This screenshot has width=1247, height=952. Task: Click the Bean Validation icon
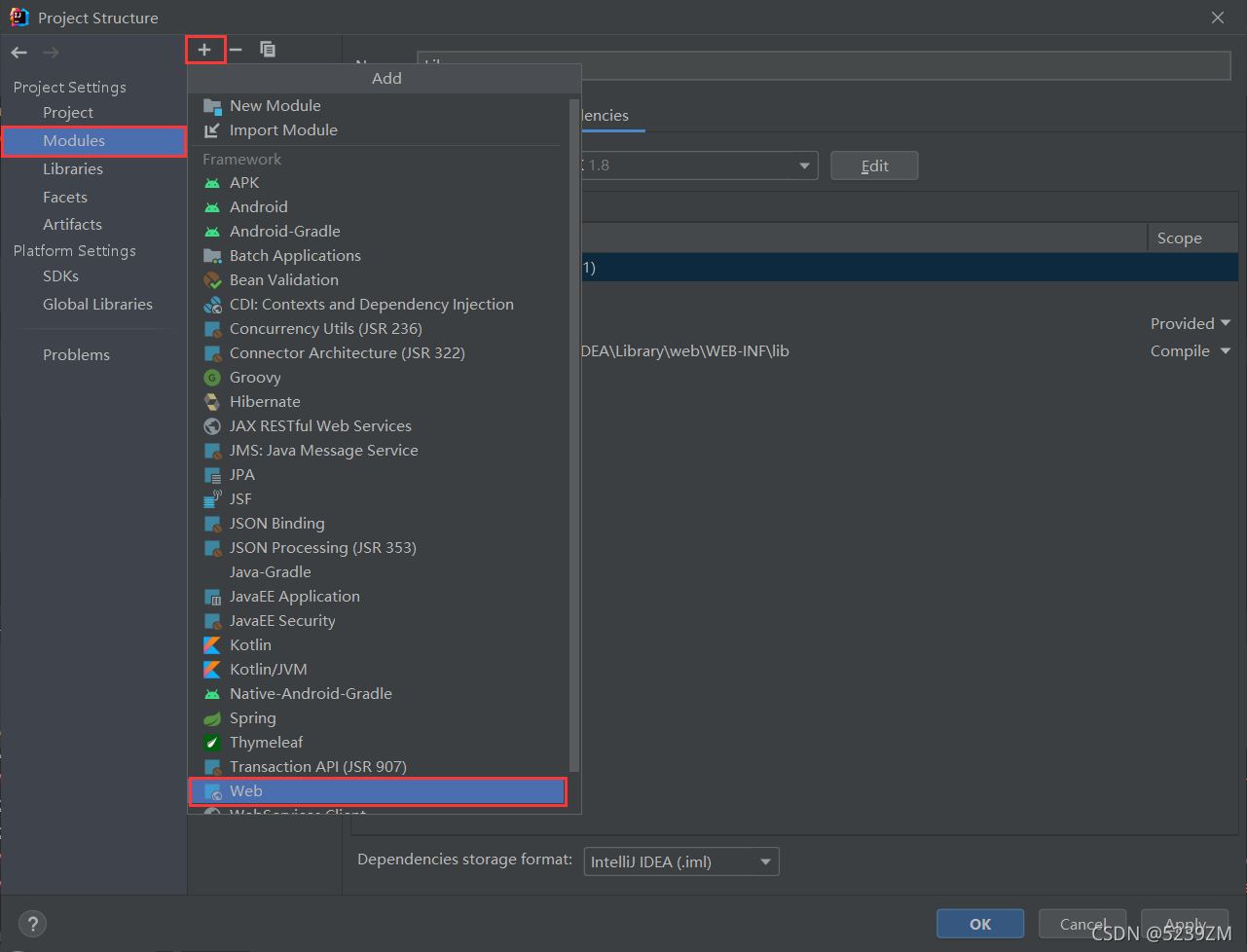click(212, 280)
